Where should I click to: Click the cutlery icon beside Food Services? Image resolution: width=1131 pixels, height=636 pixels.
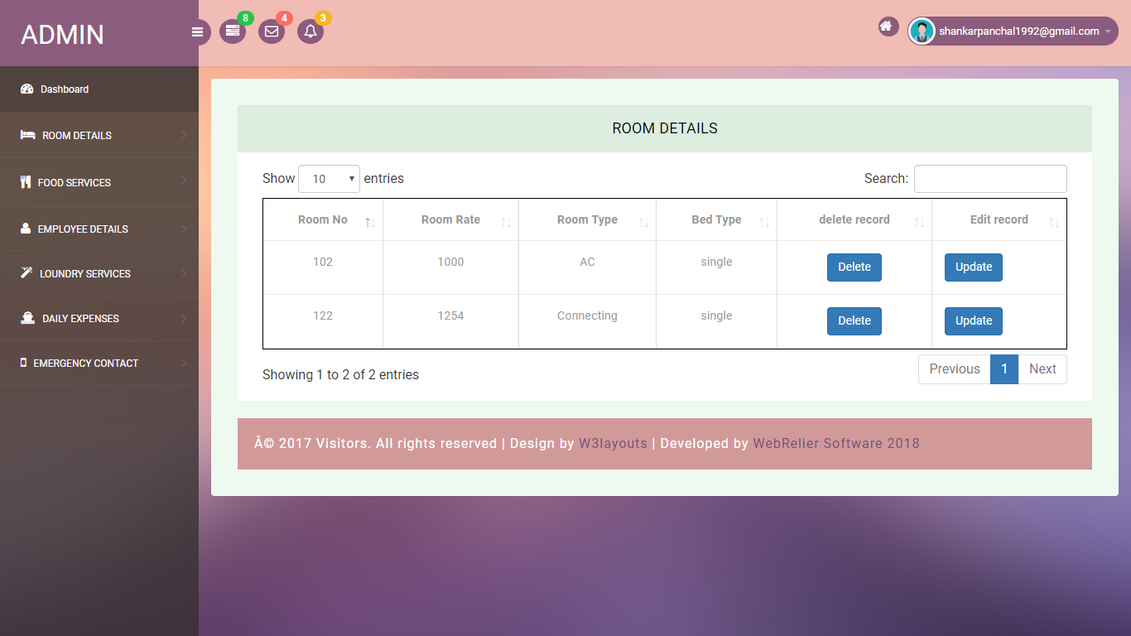25,182
